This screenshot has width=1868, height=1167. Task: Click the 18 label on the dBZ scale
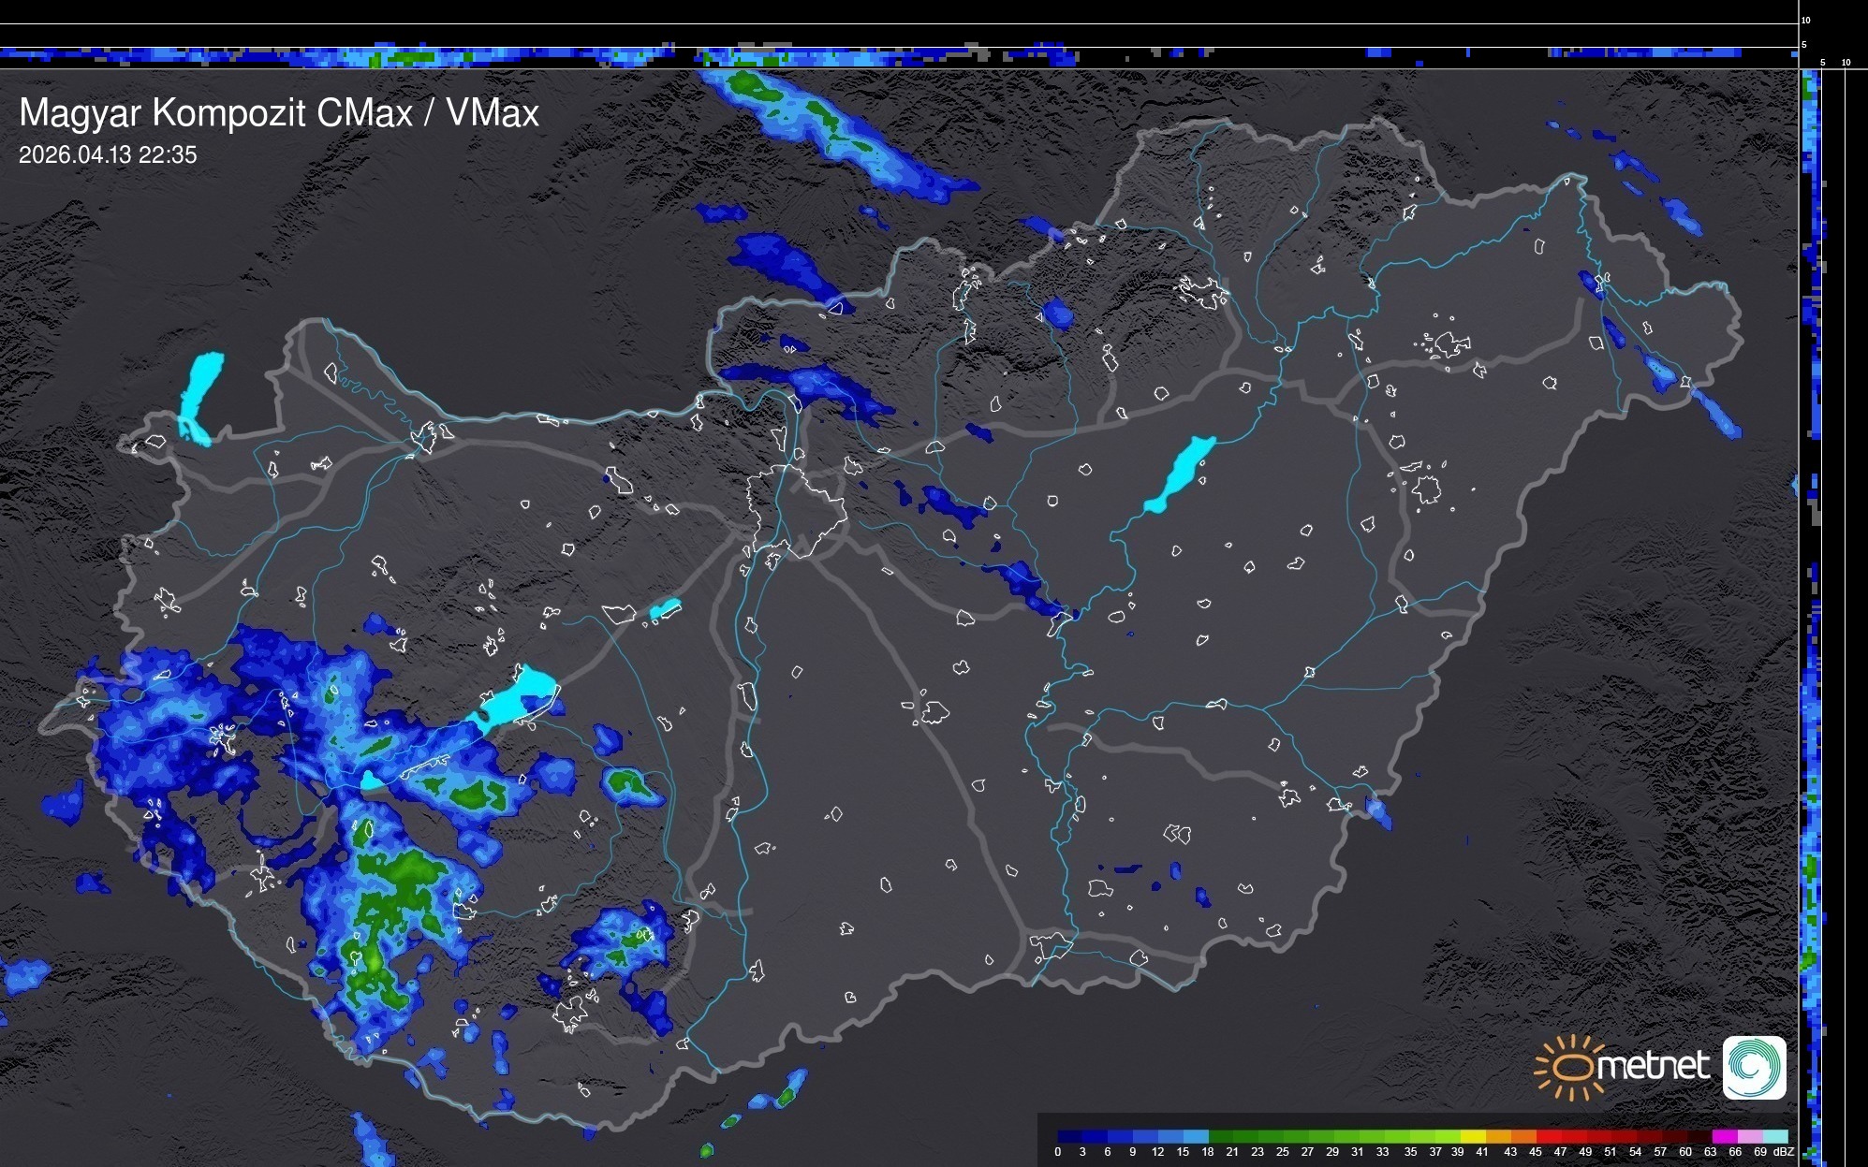pyautogui.click(x=1207, y=1152)
